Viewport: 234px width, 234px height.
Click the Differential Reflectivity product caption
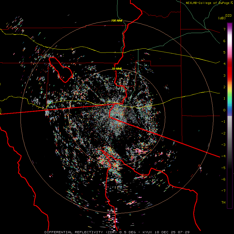pyautogui.click(x=117, y=232)
